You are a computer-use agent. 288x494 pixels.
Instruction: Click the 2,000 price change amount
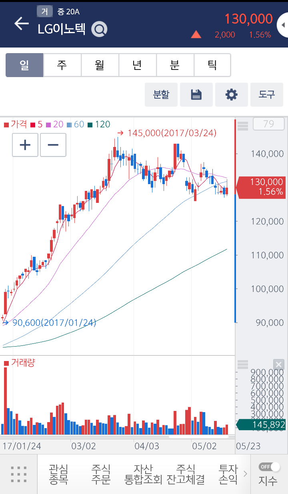coord(225,35)
